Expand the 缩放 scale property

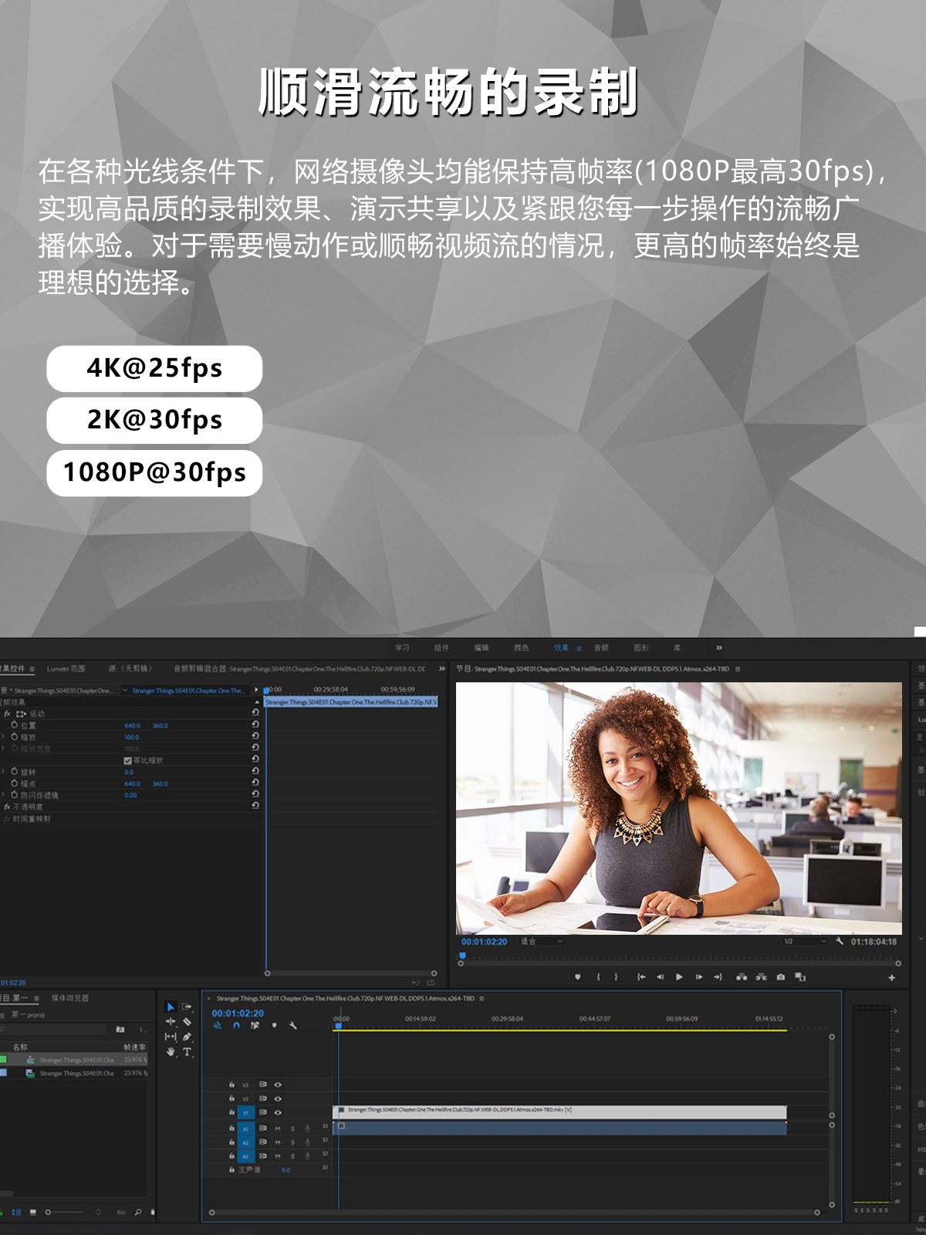(x=3, y=737)
